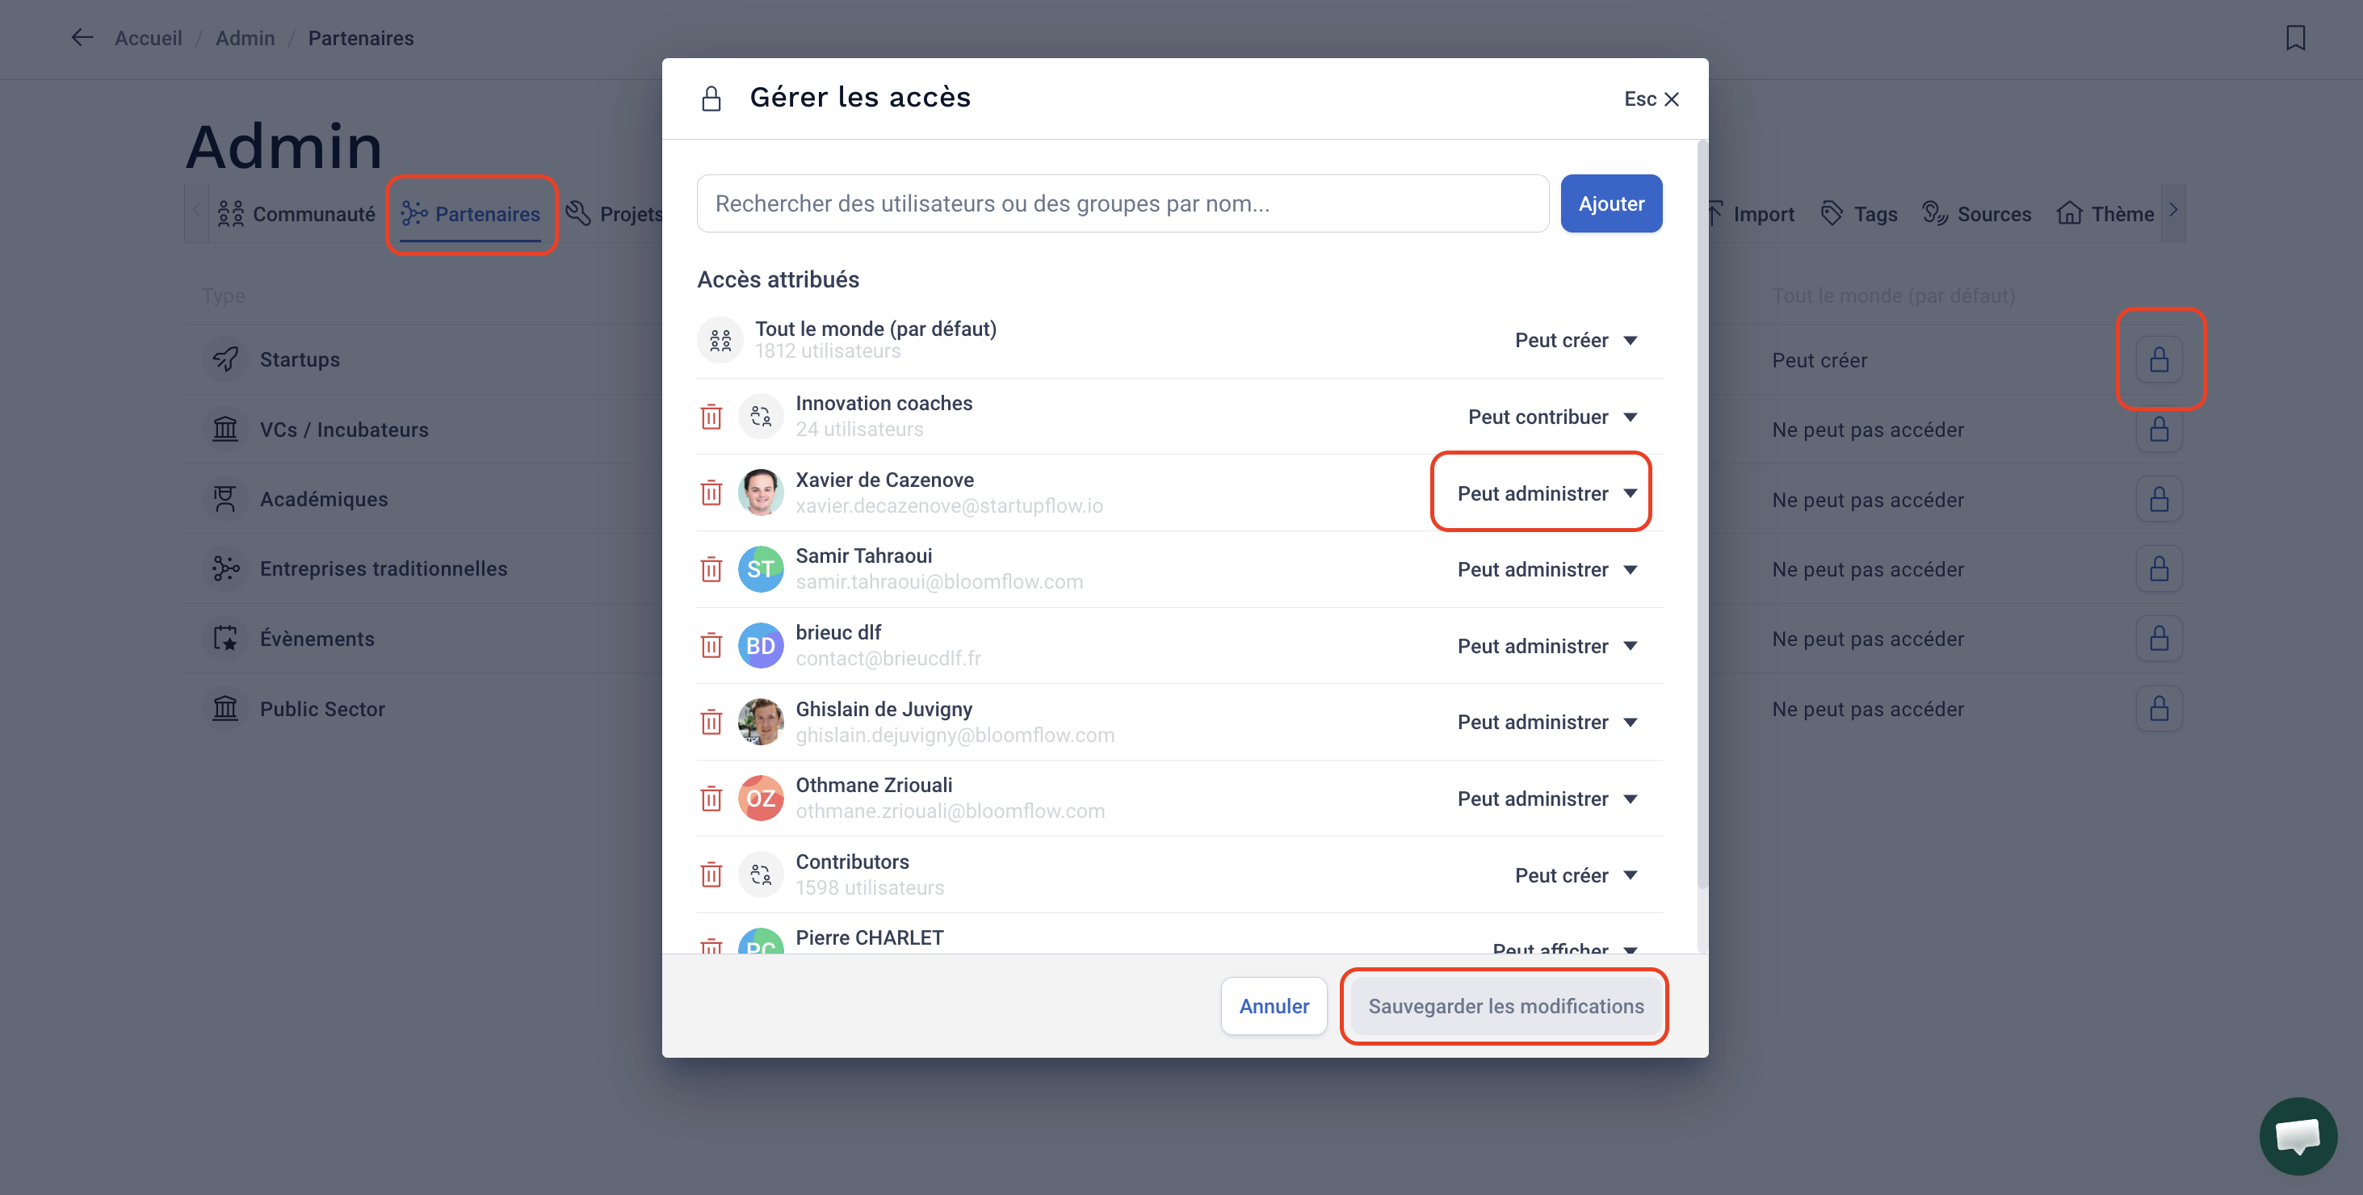Image resolution: width=2363 pixels, height=1195 pixels.
Task: Remove Xavier de Cazenove using trash icon
Action: tap(711, 493)
